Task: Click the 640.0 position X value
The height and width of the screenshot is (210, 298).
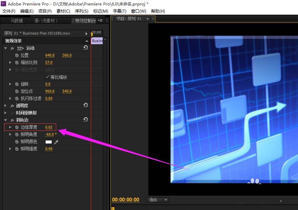Action: click(x=50, y=55)
